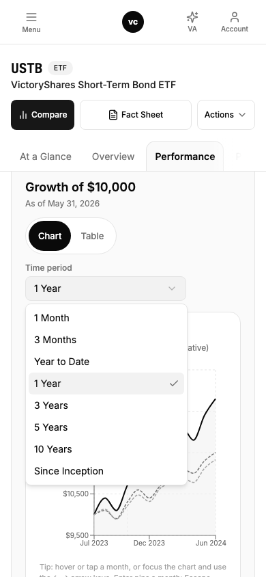Collapse the Time period 1 Year dropdown
This screenshot has width=266, height=577.
106,288
